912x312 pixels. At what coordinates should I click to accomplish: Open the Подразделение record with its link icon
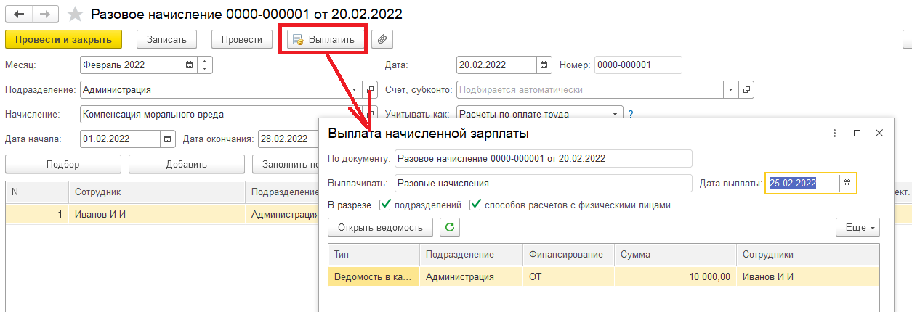pos(370,90)
